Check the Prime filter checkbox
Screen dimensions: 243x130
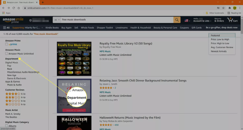pos(6,44)
